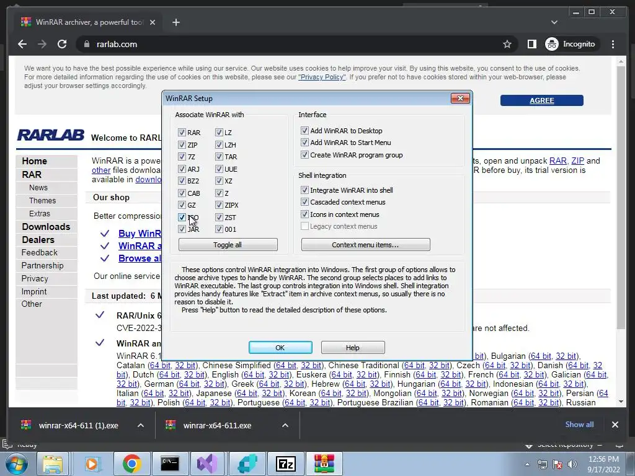Click the site lock icon
This screenshot has height=476, width=635.
click(x=86, y=44)
